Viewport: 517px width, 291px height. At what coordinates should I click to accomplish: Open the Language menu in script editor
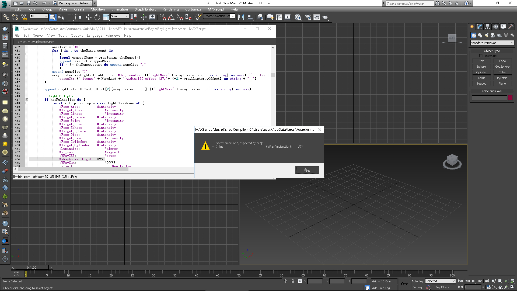coord(94,36)
